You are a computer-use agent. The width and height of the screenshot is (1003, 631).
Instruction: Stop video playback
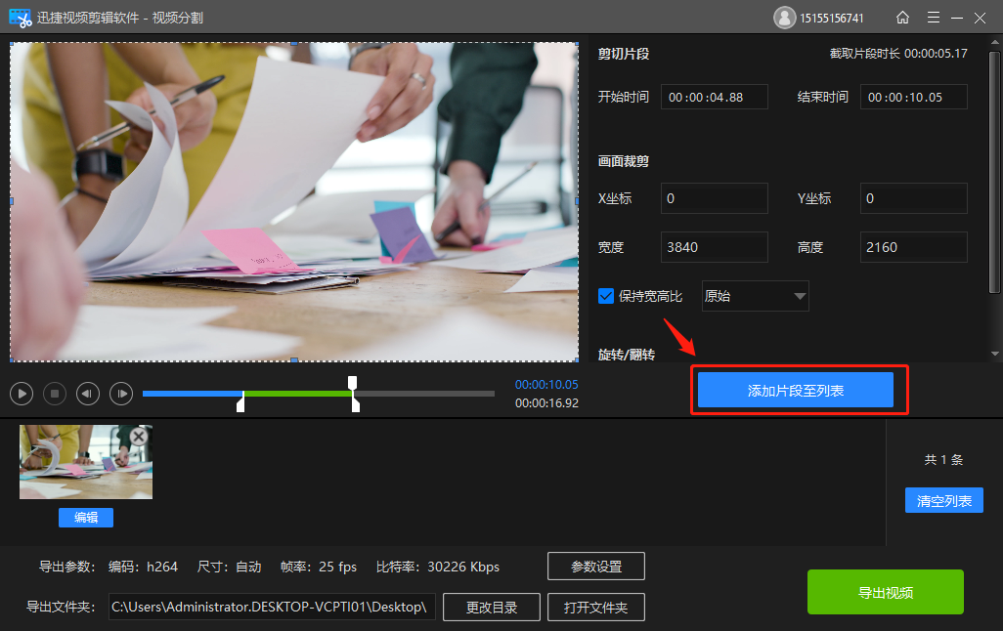pos(55,394)
